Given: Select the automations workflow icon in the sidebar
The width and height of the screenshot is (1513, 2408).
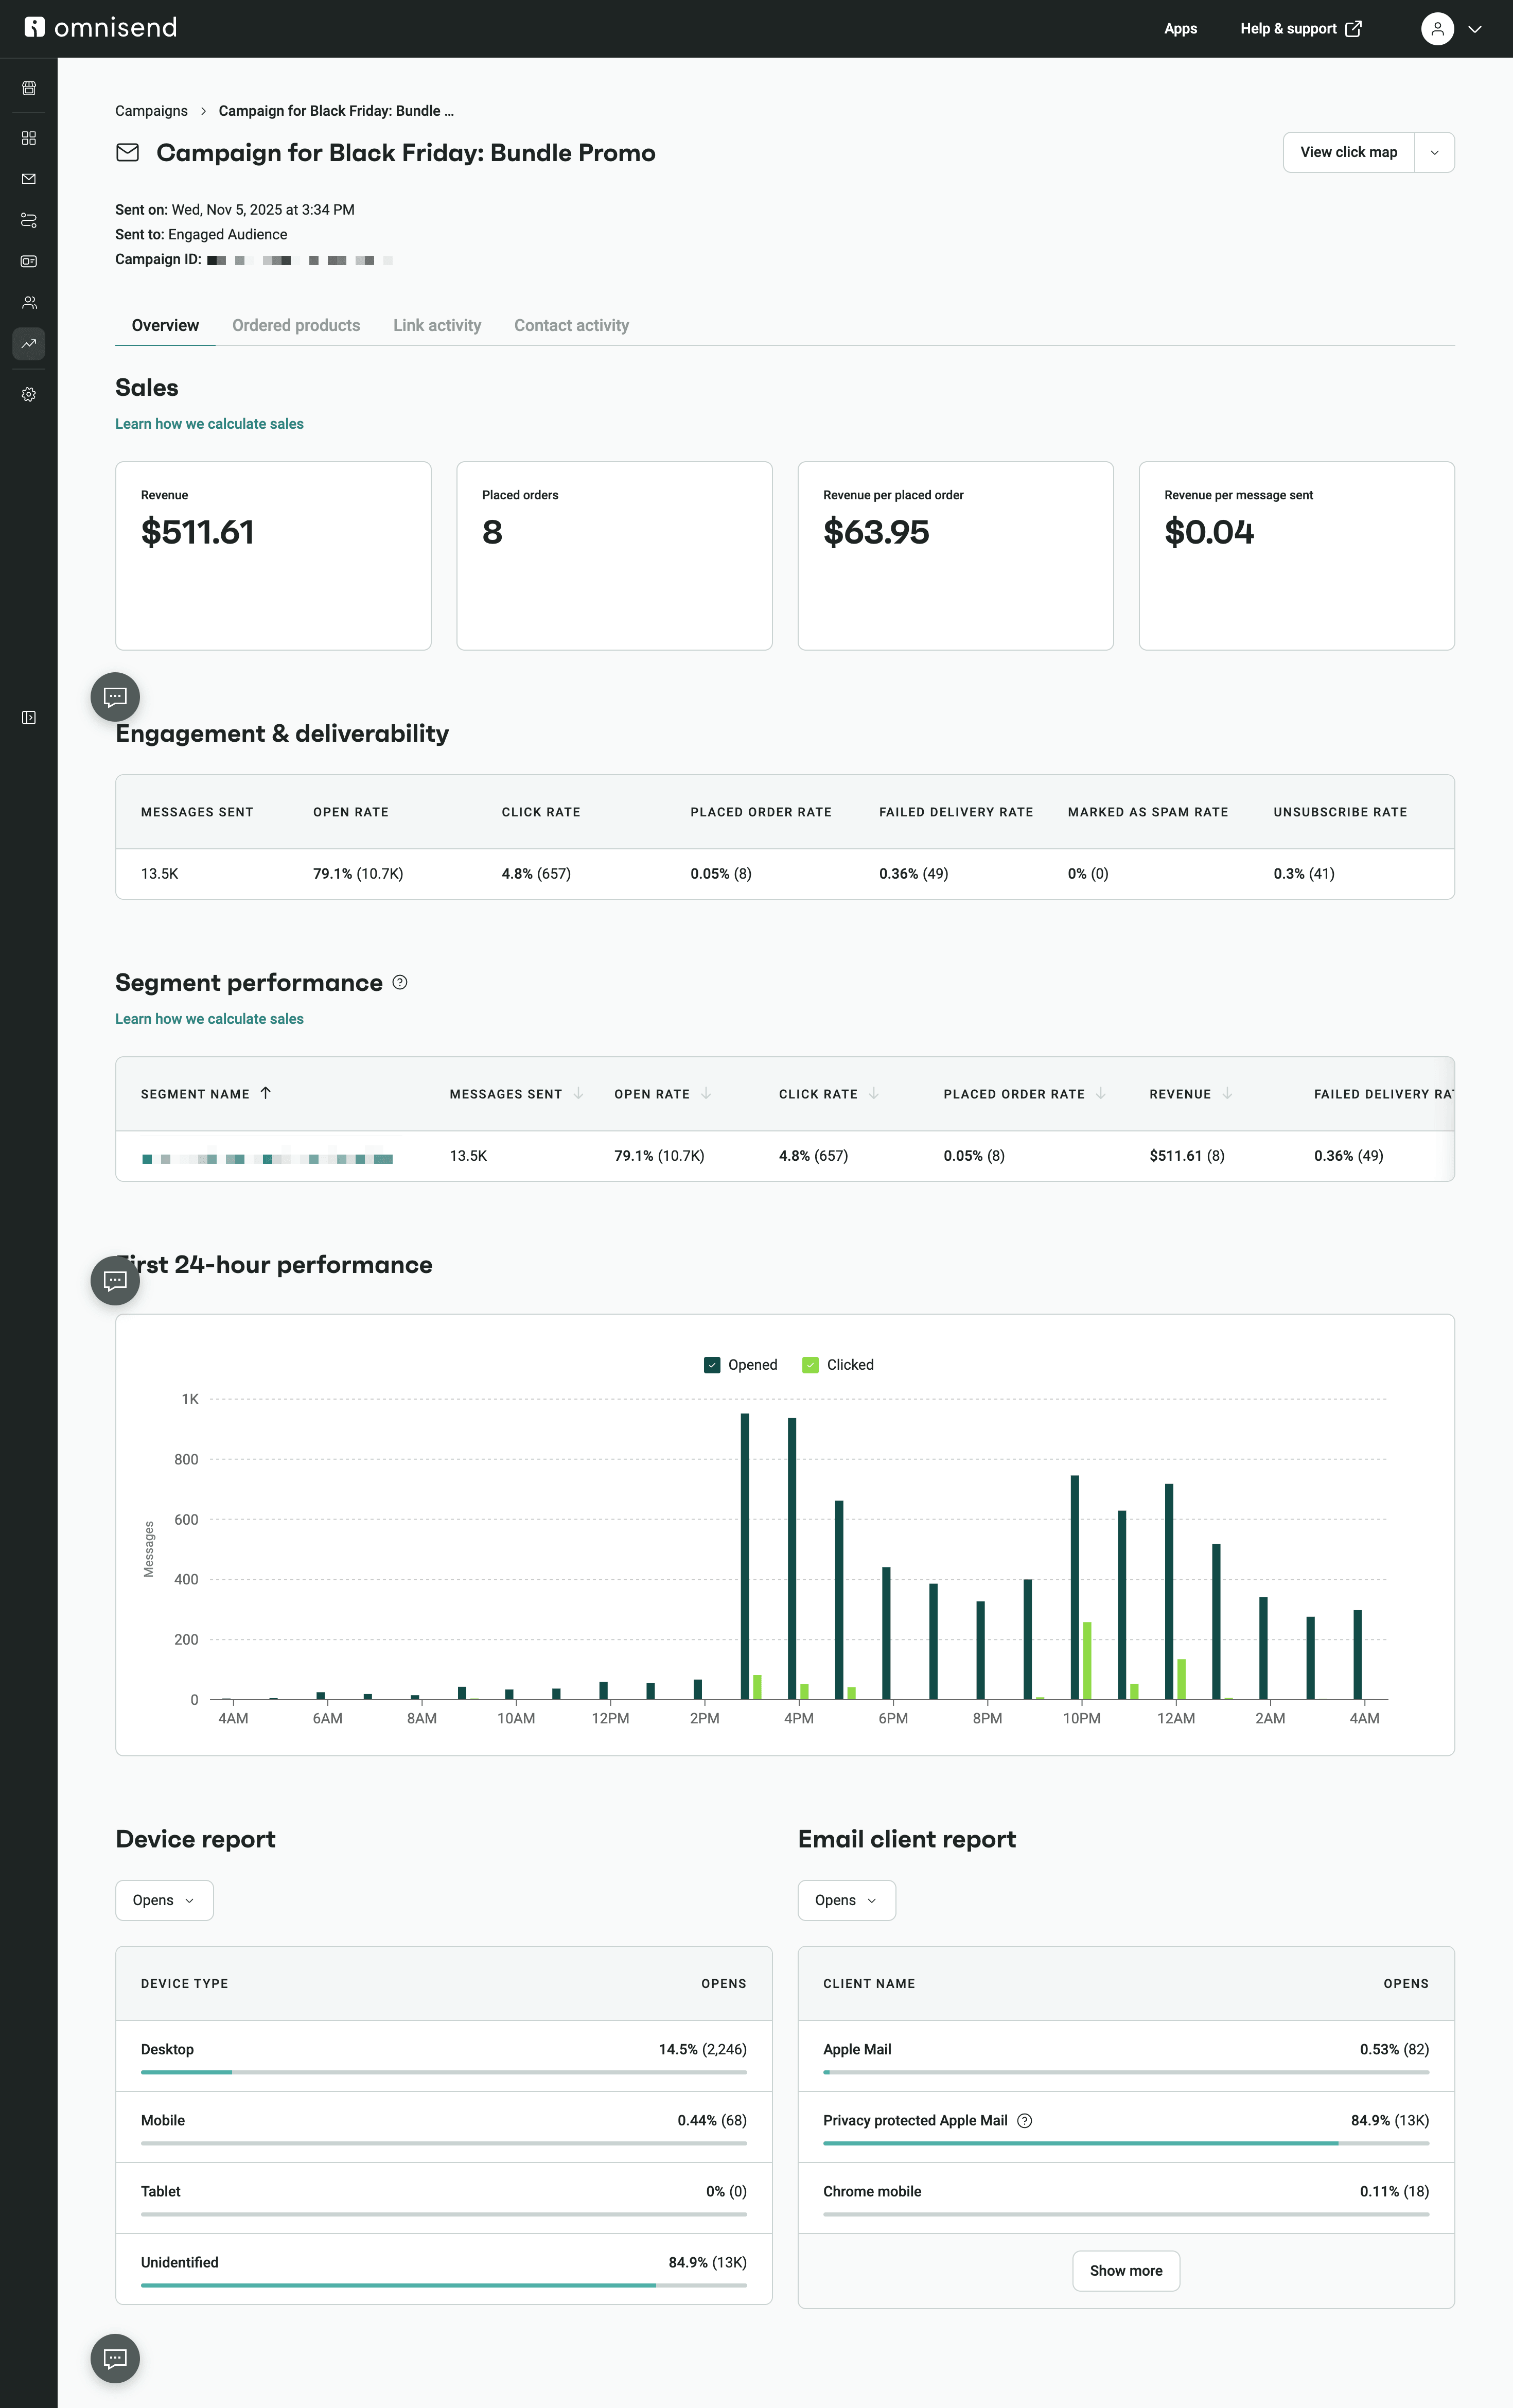Looking at the screenshot, I should (x=28, y=220).
